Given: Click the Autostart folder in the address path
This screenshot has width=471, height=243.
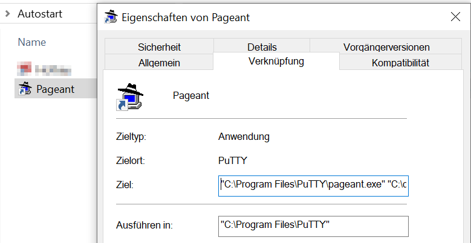Looking at the screenshot, I should tap(40, 13).
